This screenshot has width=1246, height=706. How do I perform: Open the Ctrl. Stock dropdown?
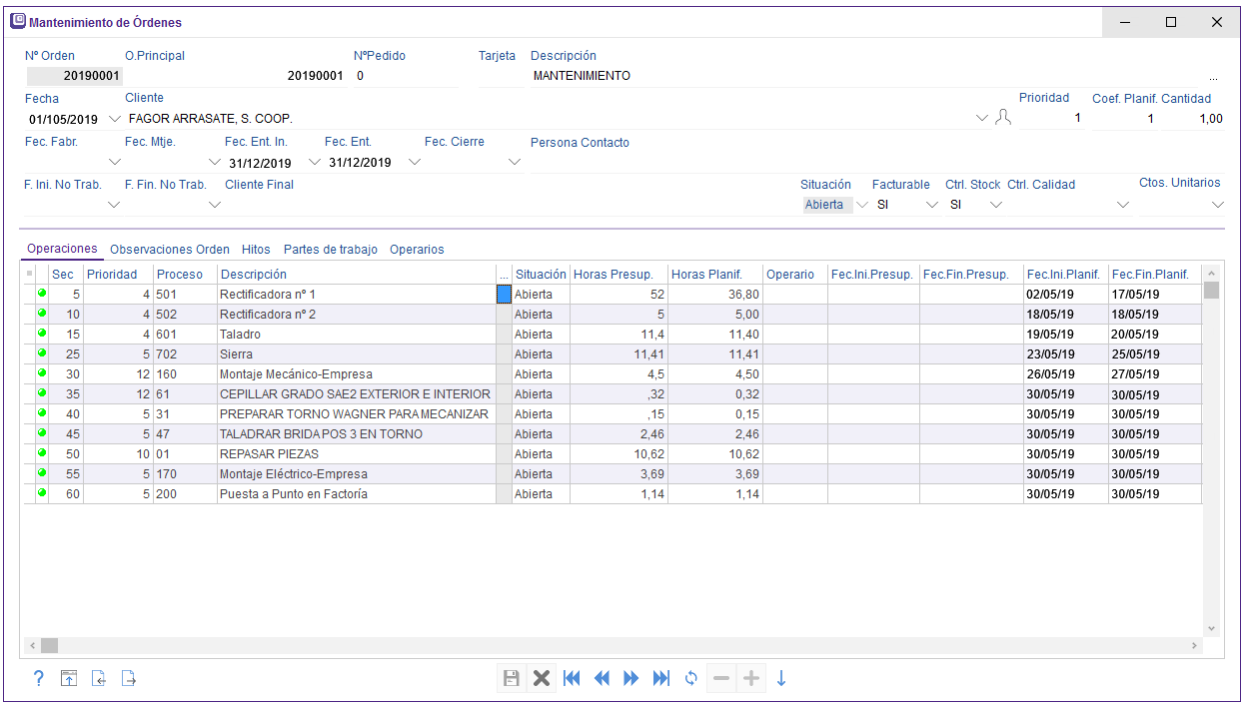[995, 205]
